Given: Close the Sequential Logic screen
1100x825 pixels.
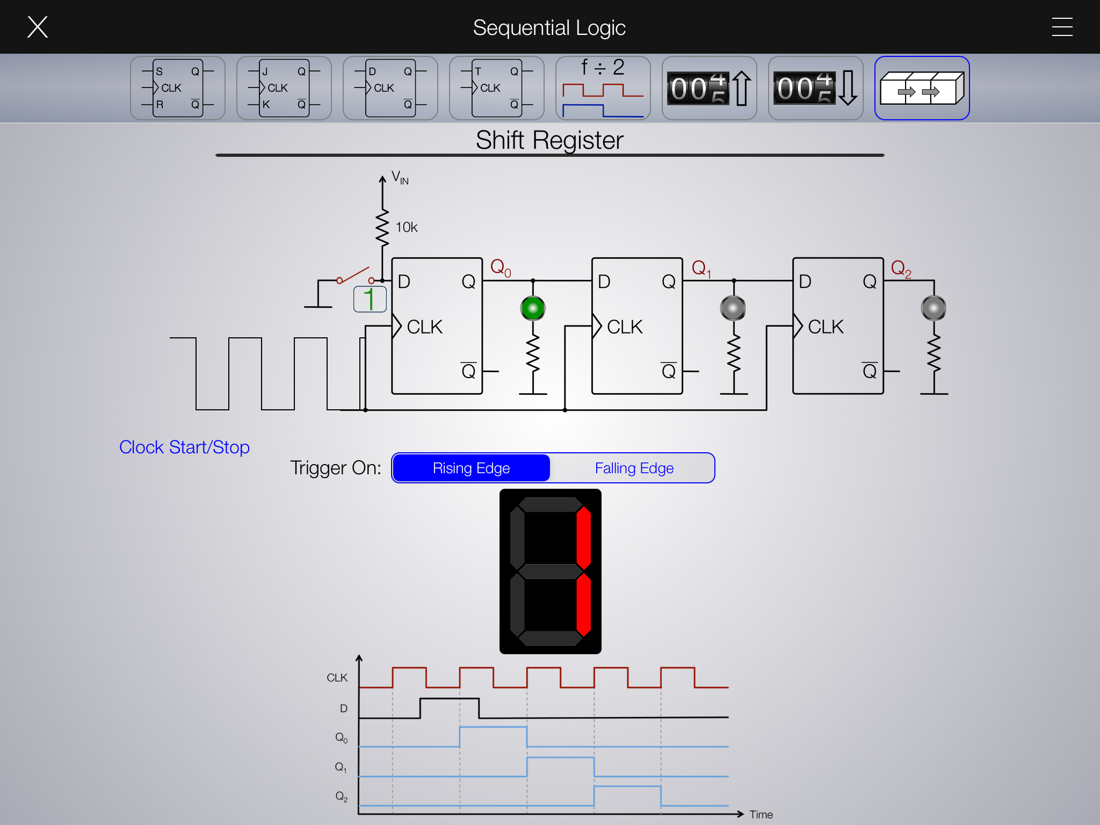Looking at the screenshot, I should (x=38, y=27).
